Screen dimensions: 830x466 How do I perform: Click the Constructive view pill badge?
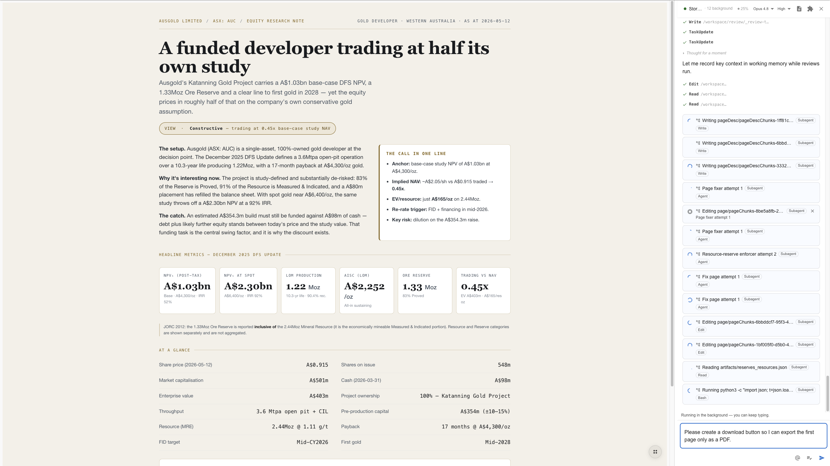pos(247,128)
